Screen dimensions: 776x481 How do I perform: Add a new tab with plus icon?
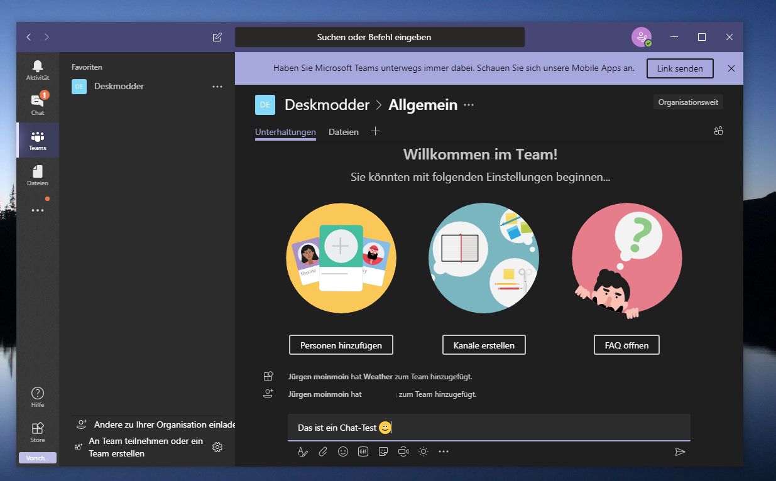click(x=375, y=131)
